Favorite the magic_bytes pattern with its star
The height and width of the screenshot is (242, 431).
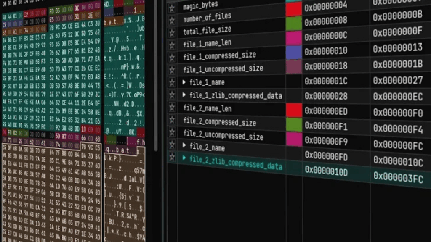point(172,8)
